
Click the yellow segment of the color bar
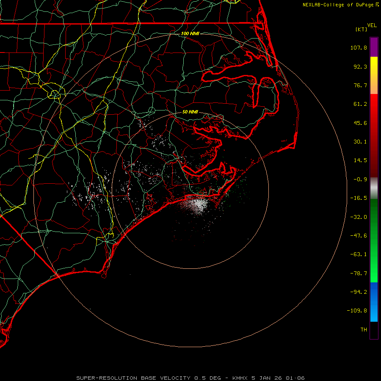(374, 66)
